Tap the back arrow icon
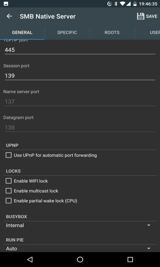 (9, 16)
